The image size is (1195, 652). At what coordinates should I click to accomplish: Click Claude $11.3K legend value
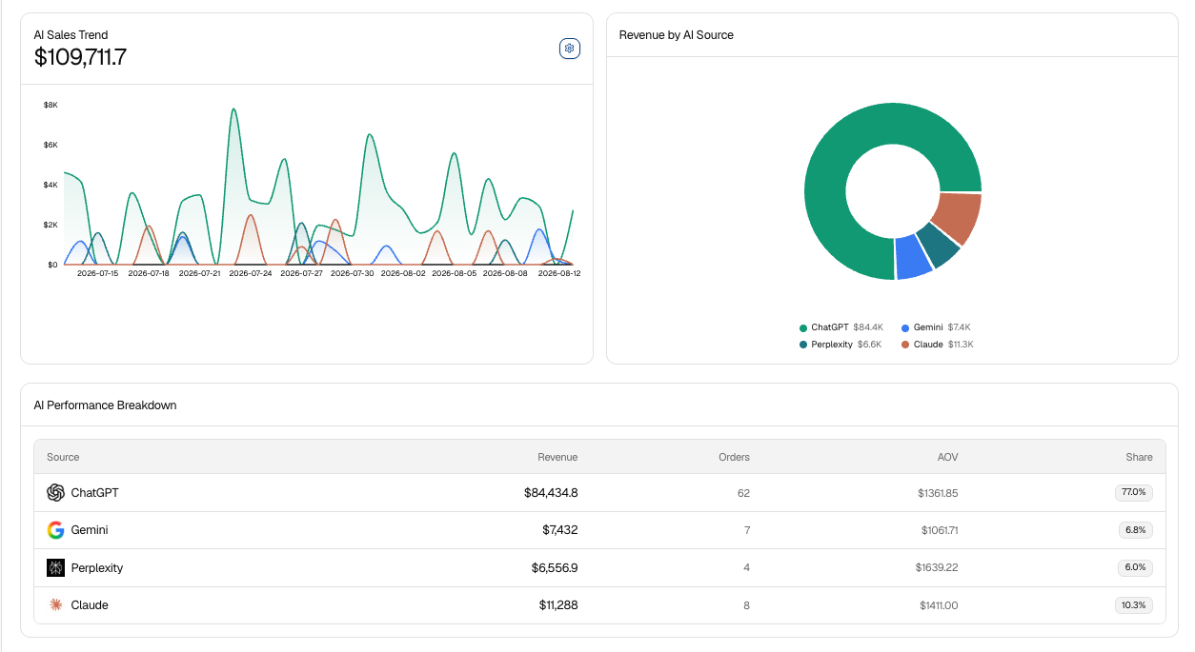961,345
